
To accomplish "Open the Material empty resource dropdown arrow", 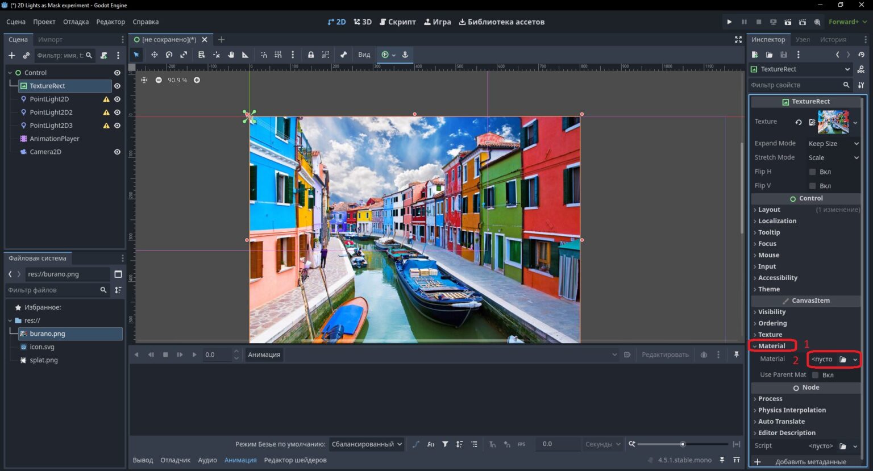I will 855,359.
